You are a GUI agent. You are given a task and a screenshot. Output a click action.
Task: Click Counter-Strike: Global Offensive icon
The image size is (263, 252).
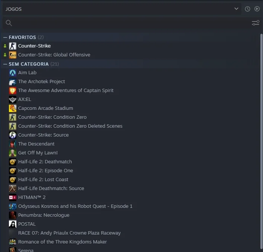pos(13,55)
